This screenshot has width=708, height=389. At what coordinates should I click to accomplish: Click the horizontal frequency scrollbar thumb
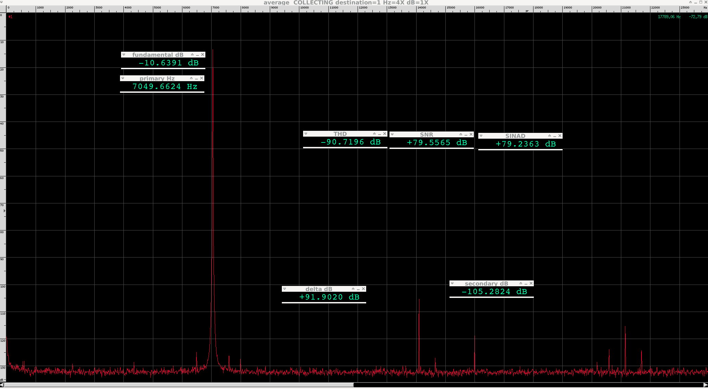178,385
